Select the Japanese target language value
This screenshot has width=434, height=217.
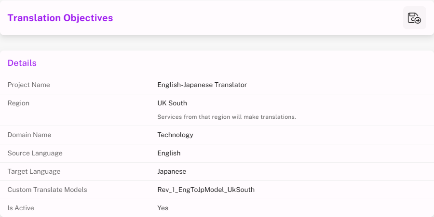coord(172,171)
